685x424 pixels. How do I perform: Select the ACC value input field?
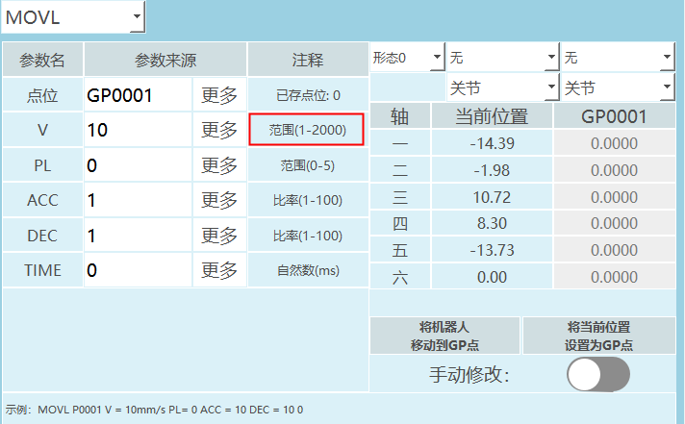pyautogui.click(x=138, y=200)
